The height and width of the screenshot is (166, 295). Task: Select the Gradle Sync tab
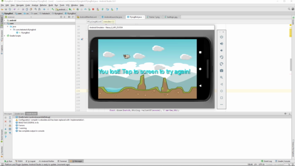[19, 114]
